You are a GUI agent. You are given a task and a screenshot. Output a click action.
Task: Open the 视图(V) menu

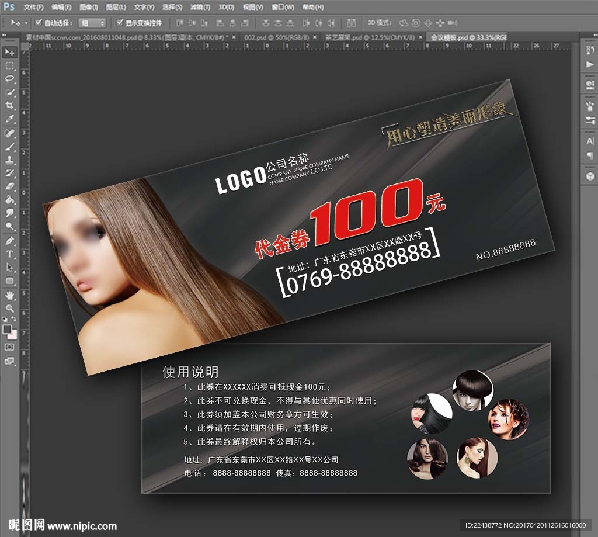253,7
